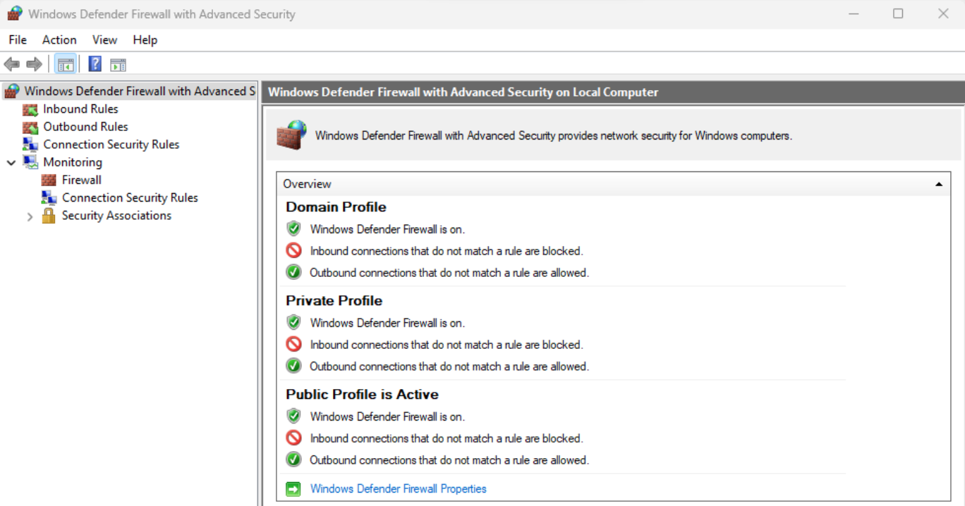Open Windows Defender Firewall Properties link

point(398,488)
